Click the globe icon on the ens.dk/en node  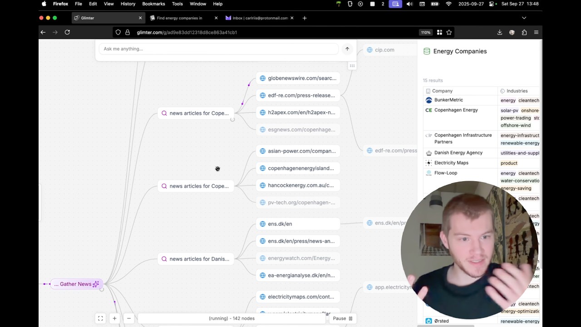pos(262,224)
